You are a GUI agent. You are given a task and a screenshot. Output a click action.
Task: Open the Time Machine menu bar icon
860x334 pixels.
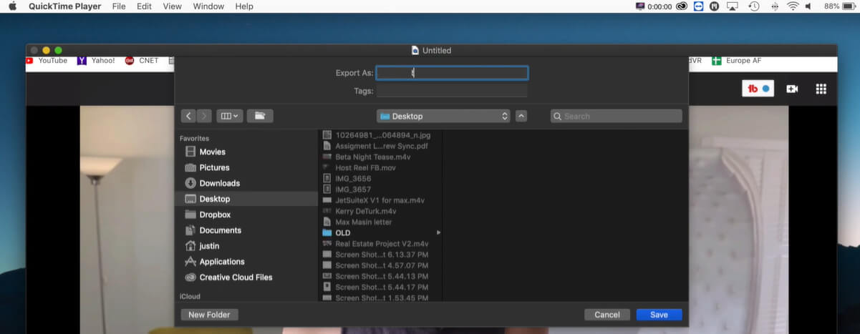tap(753, 6)
